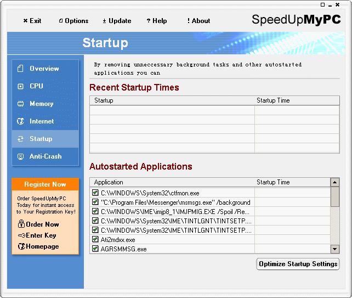
Task: Click Optimize Startup Settings button
Action: 298,264
